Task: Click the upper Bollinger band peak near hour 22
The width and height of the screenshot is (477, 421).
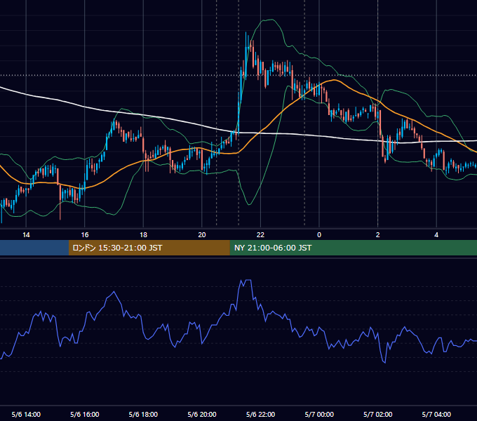Action: tap(271, 20)
